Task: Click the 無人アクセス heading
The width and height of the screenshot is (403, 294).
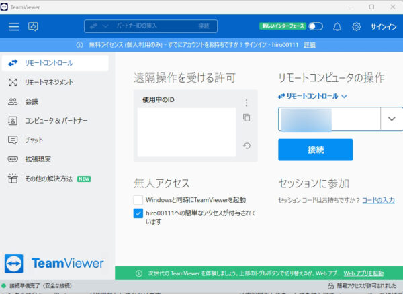Action: pyautogui.click(x=162, y=183)
